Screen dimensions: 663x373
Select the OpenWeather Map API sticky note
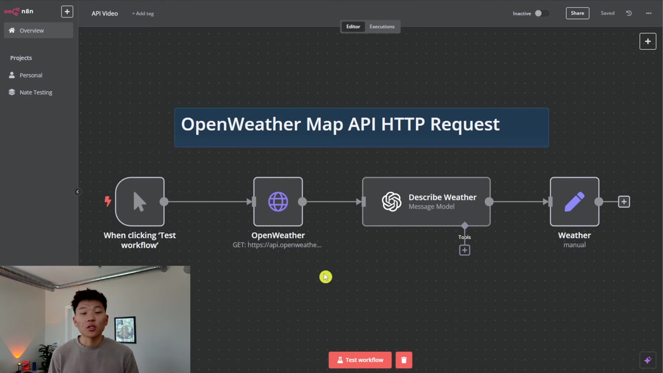click(362, 127)
